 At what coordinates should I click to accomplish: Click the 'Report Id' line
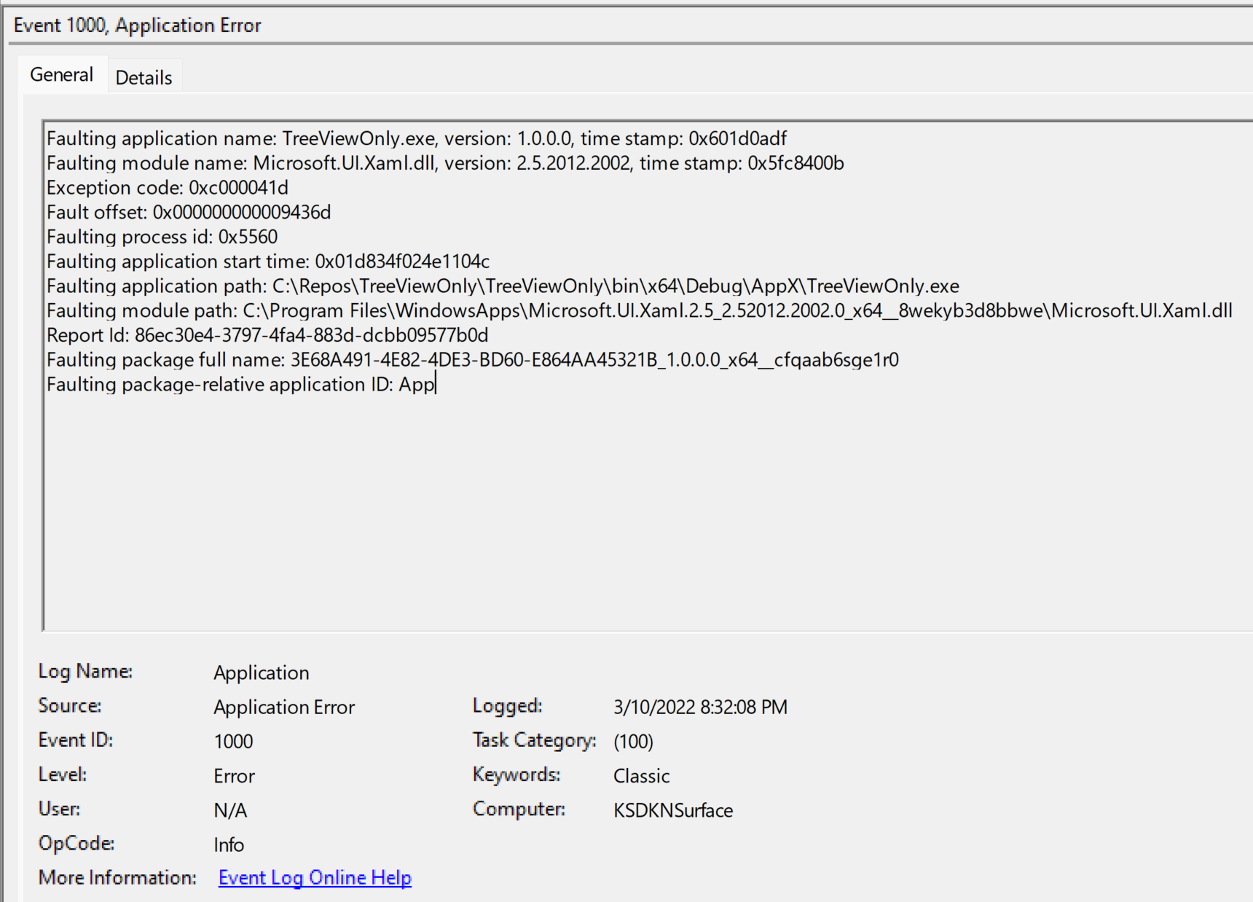click(x=267, y=335)
